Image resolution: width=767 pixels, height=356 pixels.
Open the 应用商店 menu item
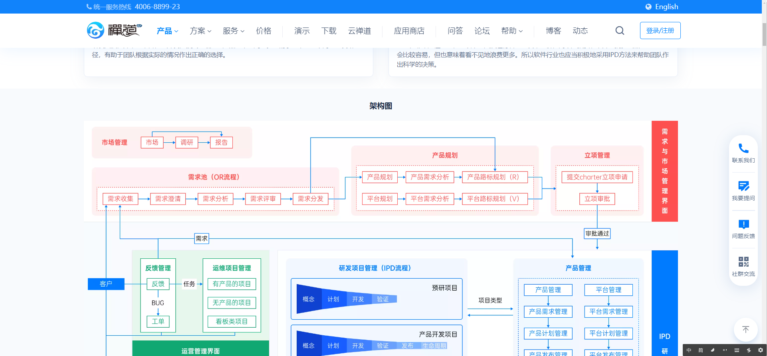(409, 31)
